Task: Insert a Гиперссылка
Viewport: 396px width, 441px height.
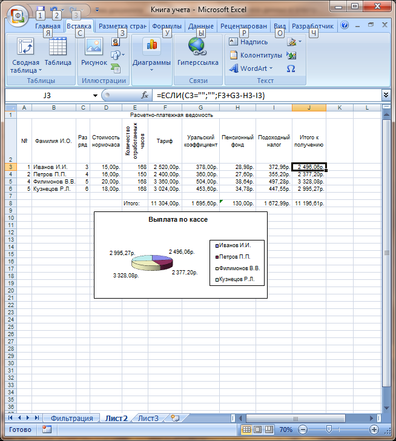Action: click(198, 52)
